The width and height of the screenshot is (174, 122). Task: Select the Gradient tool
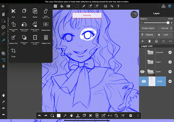(x=68, y=6)
